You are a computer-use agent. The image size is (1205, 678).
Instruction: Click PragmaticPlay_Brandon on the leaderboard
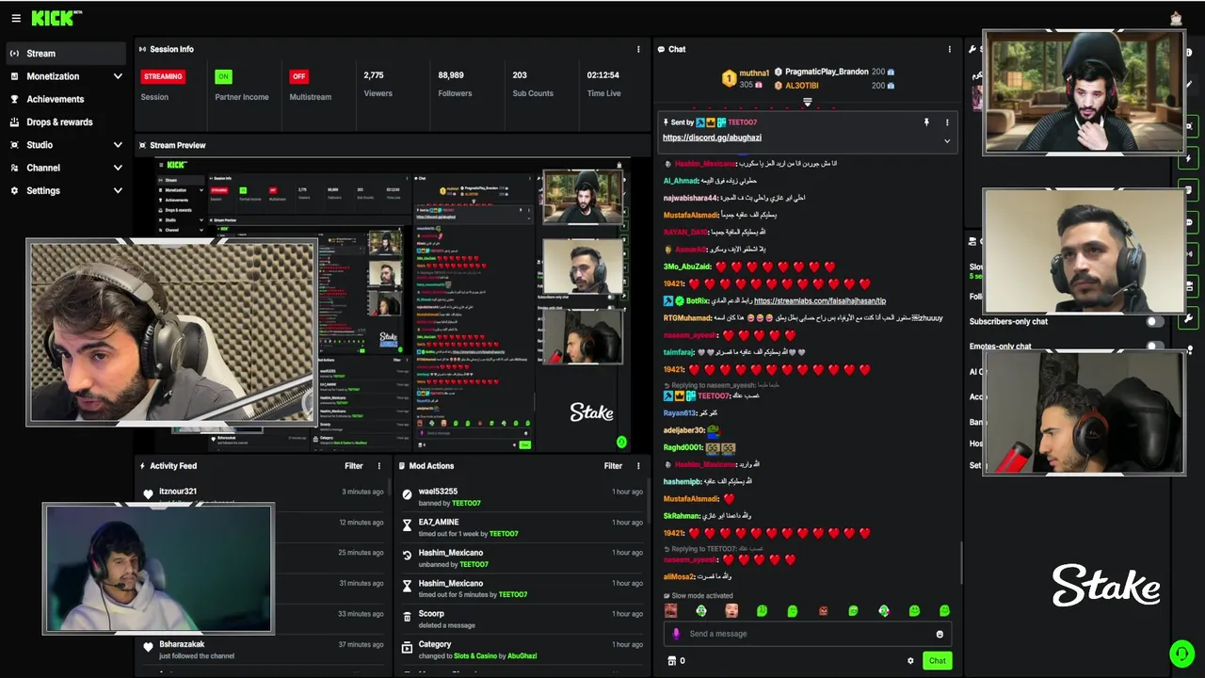point(826,72)
